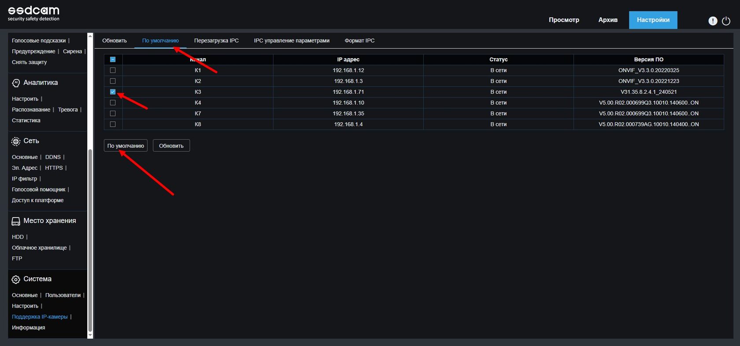Switch to the Обновить tab
The width and height of the screenshot is (740, 346).
[115, 40]
